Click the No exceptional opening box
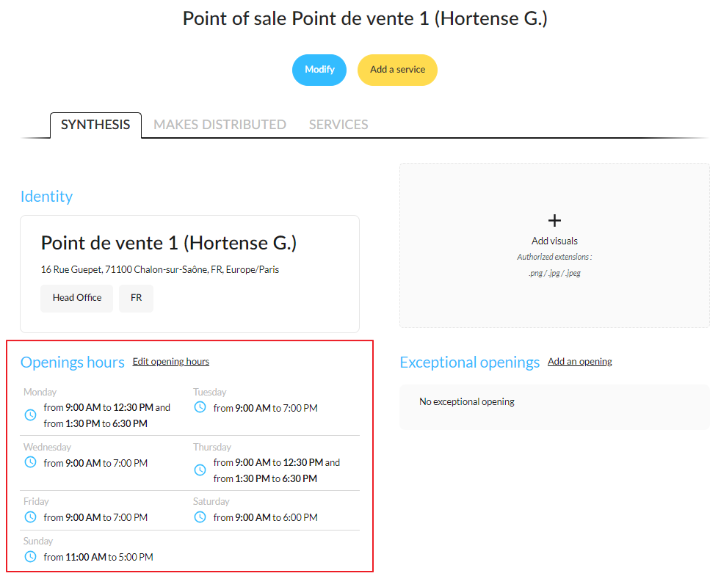 pos(554,407)
